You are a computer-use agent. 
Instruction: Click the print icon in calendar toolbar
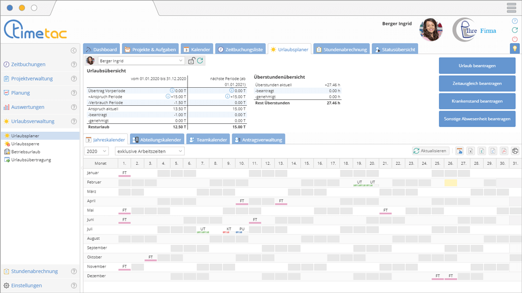[515, 151]
